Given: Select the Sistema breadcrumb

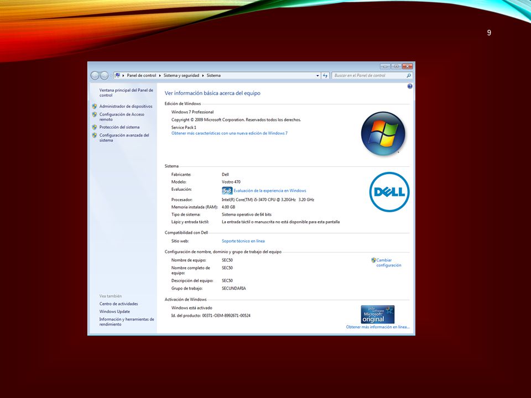Looking at the screenshot, I should click(214, 76).
